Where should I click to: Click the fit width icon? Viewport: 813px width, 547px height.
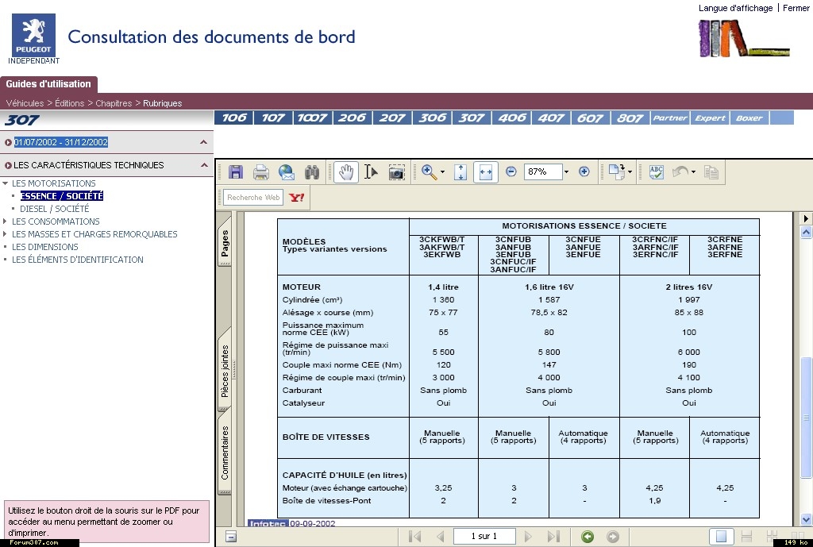click(x=486, y=172)
